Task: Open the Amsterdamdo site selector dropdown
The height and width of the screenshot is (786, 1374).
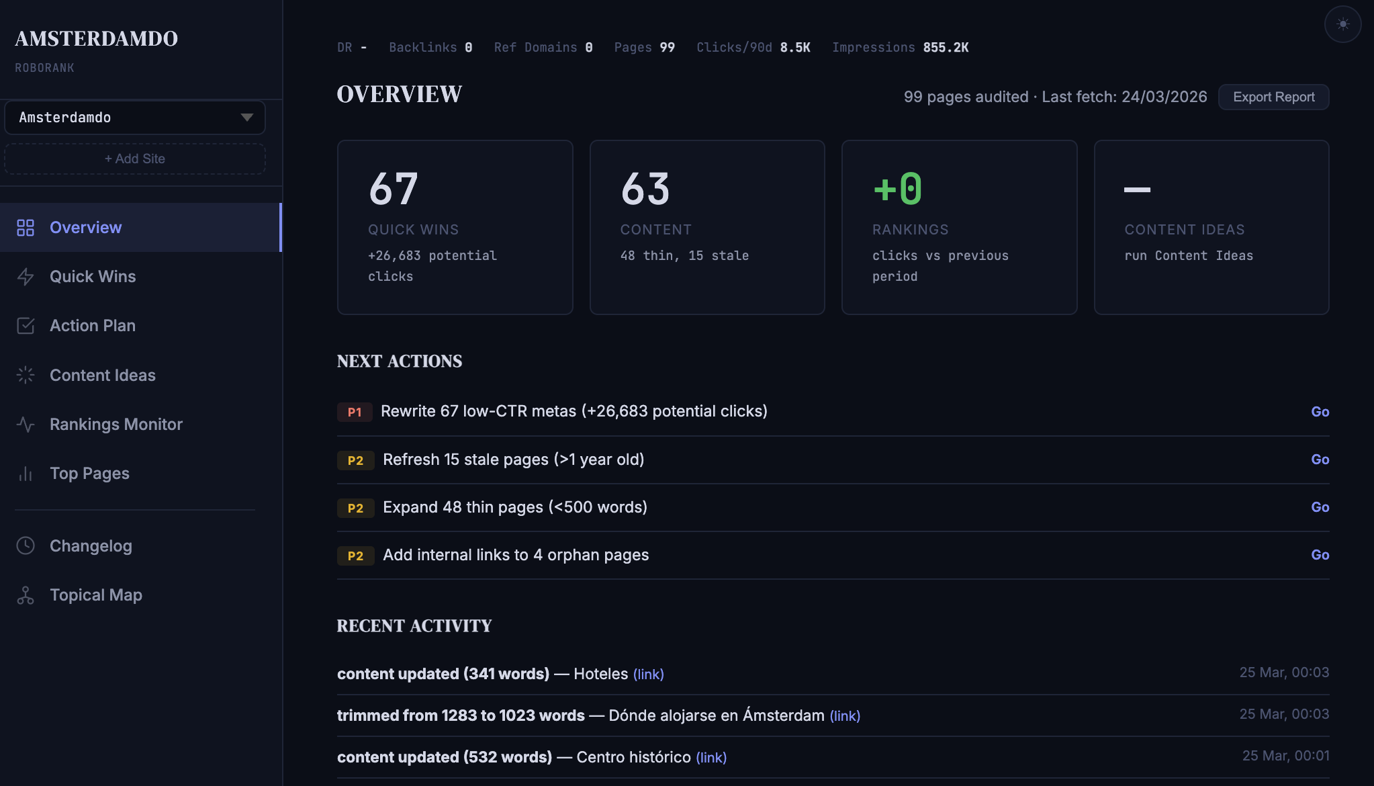Action: click(134, 117)
